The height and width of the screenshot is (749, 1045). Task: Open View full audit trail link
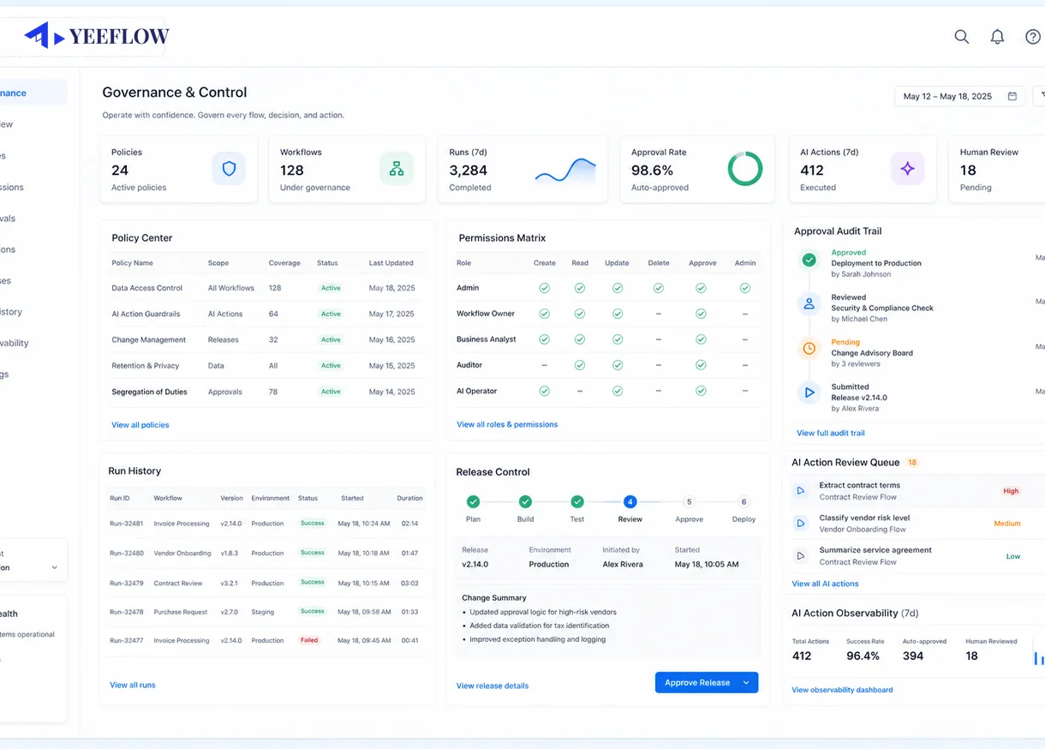coord(831,433)
